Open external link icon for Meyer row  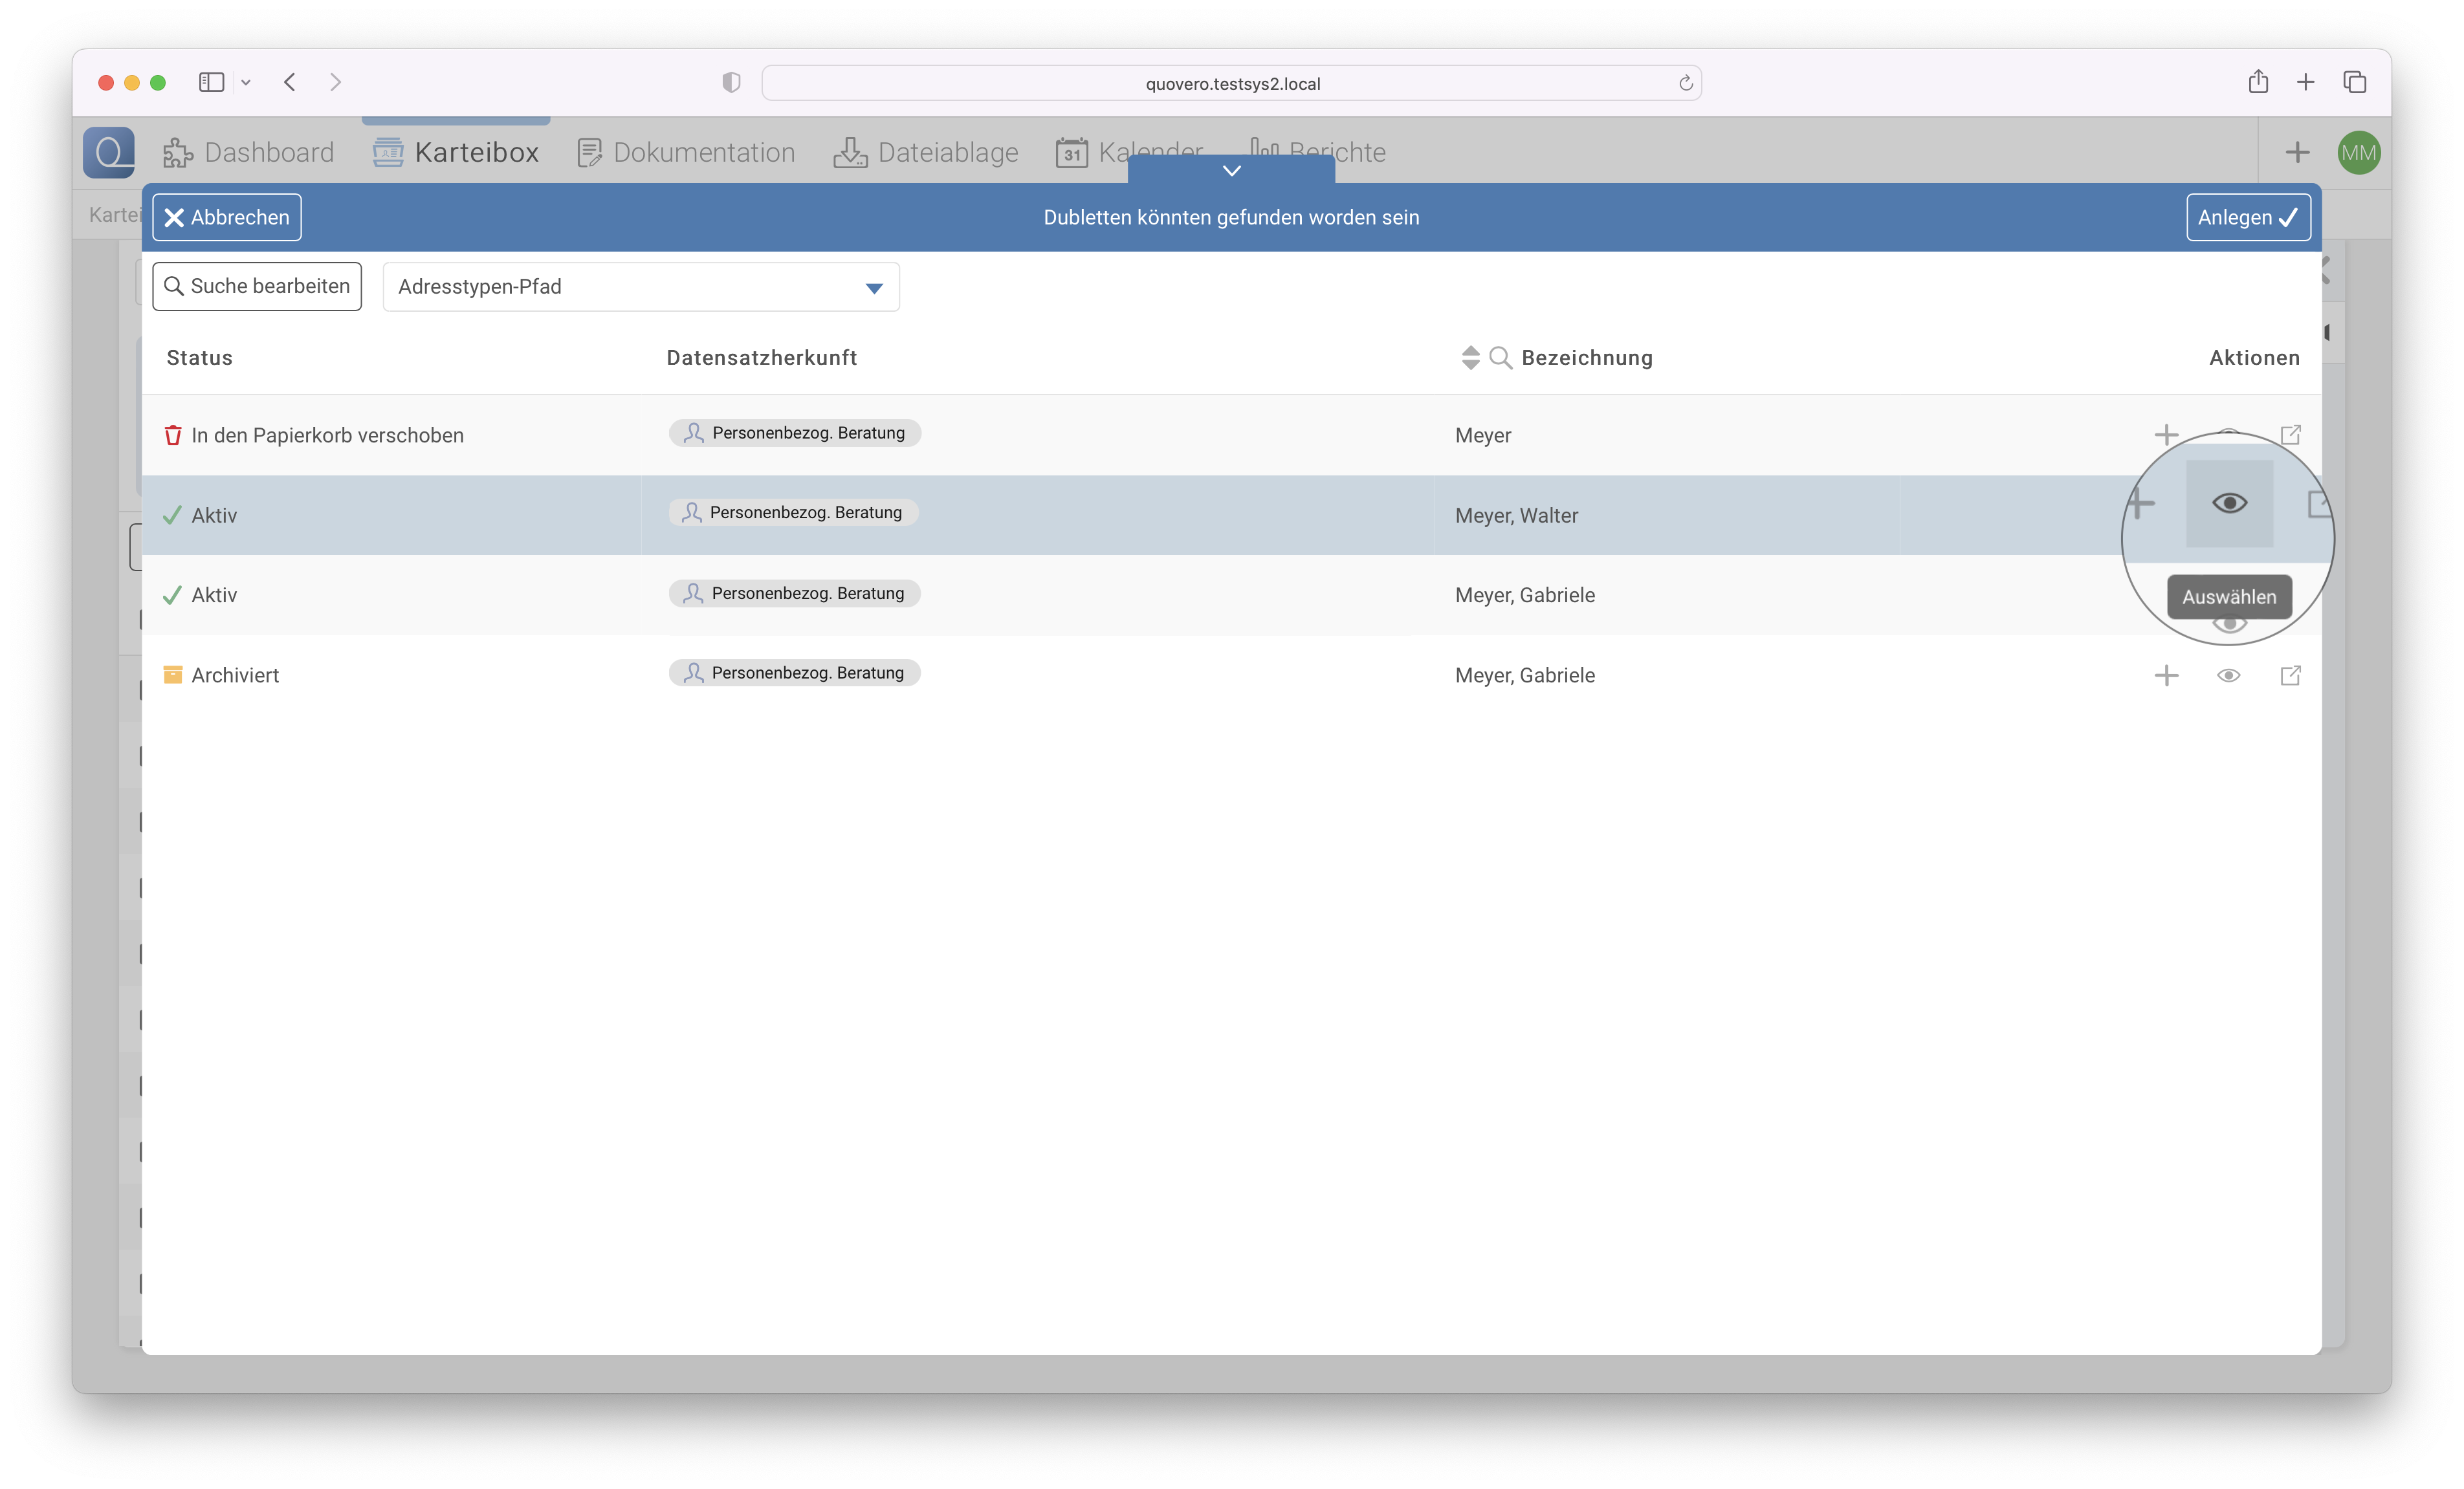(2290, 435)
